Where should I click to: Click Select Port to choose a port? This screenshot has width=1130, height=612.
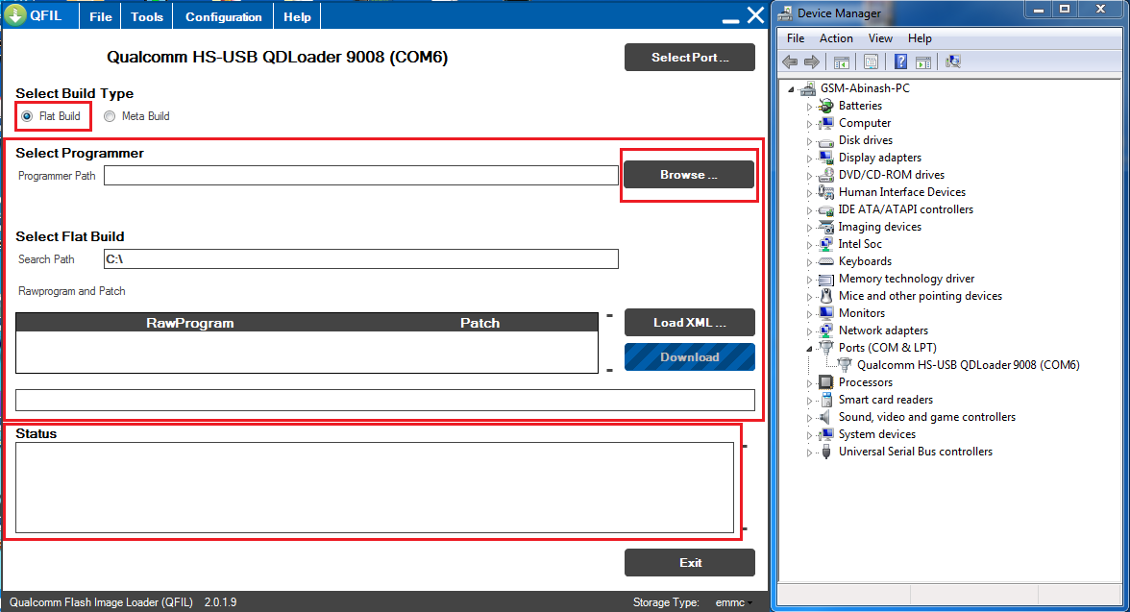(x=689, y=57)
